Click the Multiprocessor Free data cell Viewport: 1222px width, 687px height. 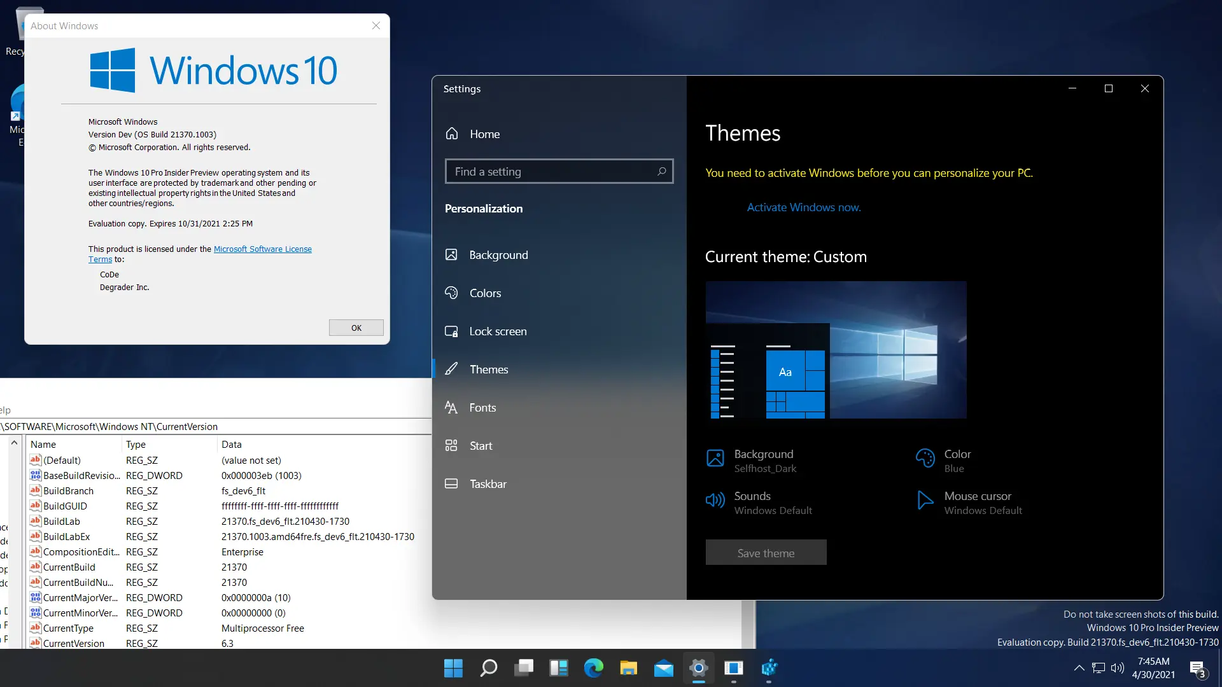pos(263,628)
